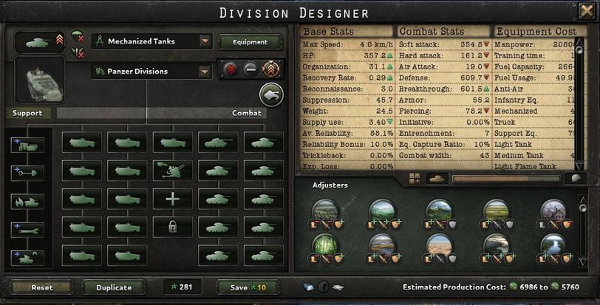Click the Duplicate button
This screenshot has height=305, width=600.
(114, 287)
